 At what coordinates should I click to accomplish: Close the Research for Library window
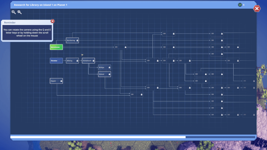coord(257,9)
